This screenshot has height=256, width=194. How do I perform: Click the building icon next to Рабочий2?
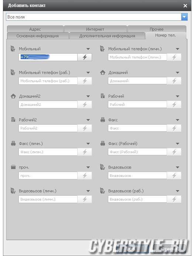pos(13,119)
